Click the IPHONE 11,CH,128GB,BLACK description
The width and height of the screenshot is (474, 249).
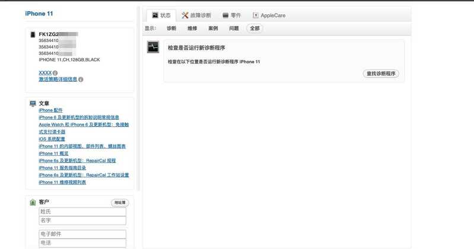69,60
